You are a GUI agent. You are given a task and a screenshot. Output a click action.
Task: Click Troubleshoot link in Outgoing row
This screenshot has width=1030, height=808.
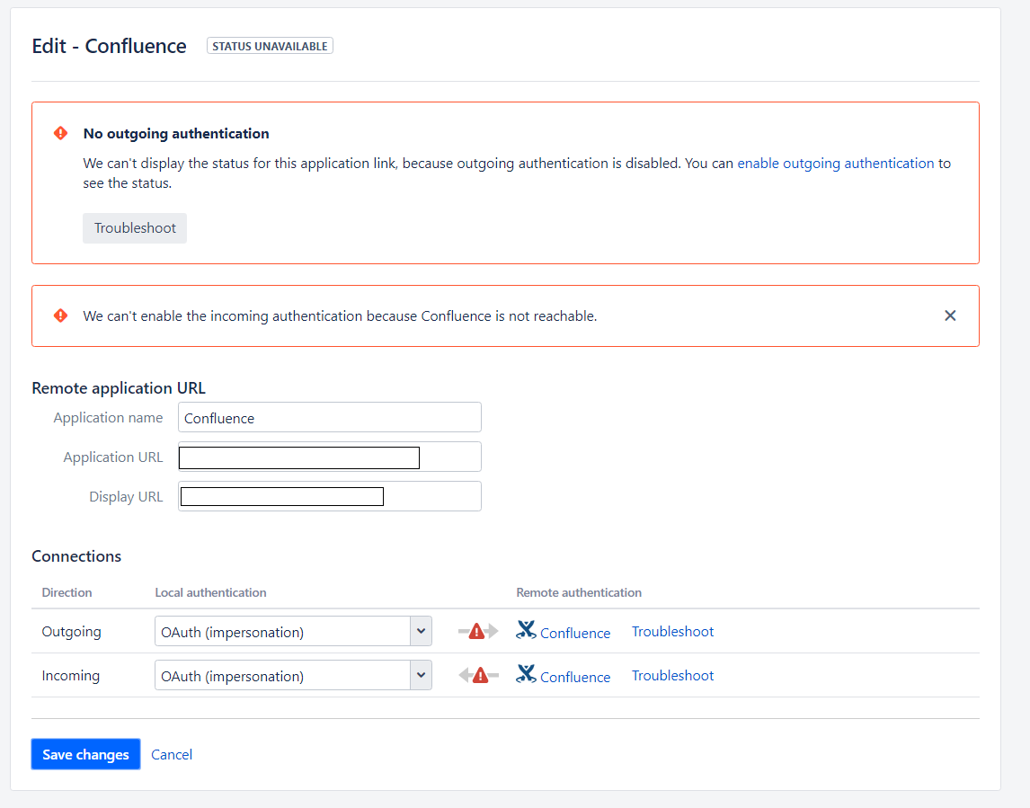coord(672,631)
